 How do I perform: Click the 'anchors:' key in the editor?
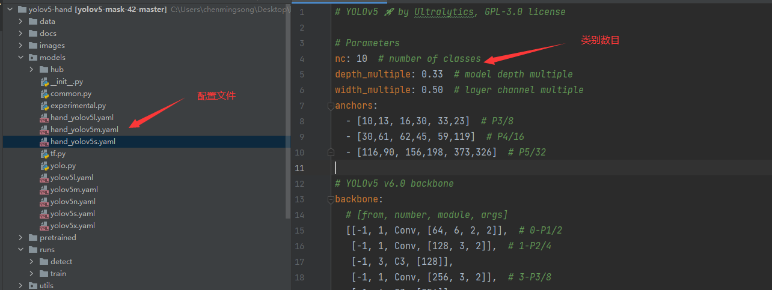click(357, 106)
